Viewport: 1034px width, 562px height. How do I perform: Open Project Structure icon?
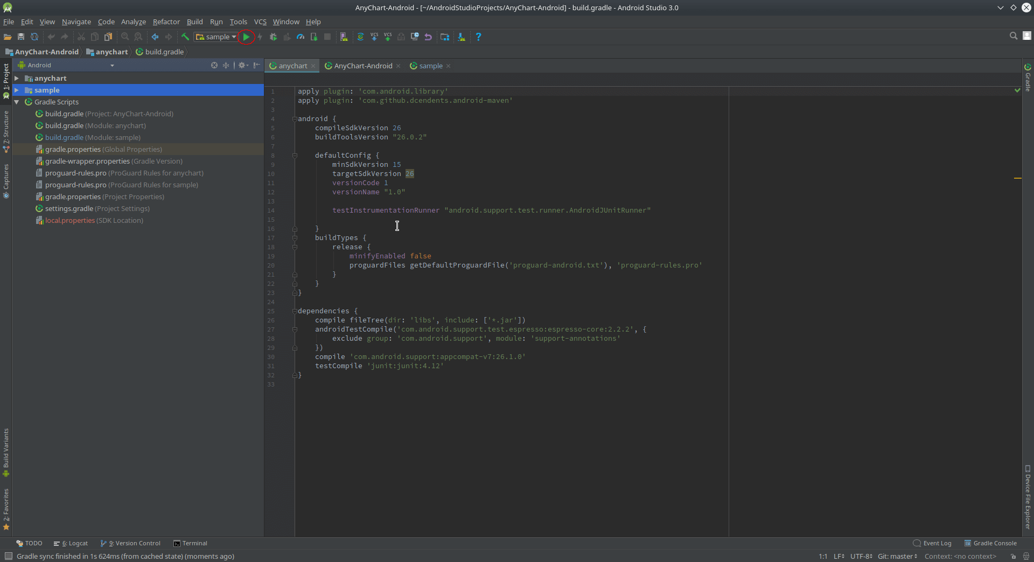pyautogui.click(x=445, y=37)
